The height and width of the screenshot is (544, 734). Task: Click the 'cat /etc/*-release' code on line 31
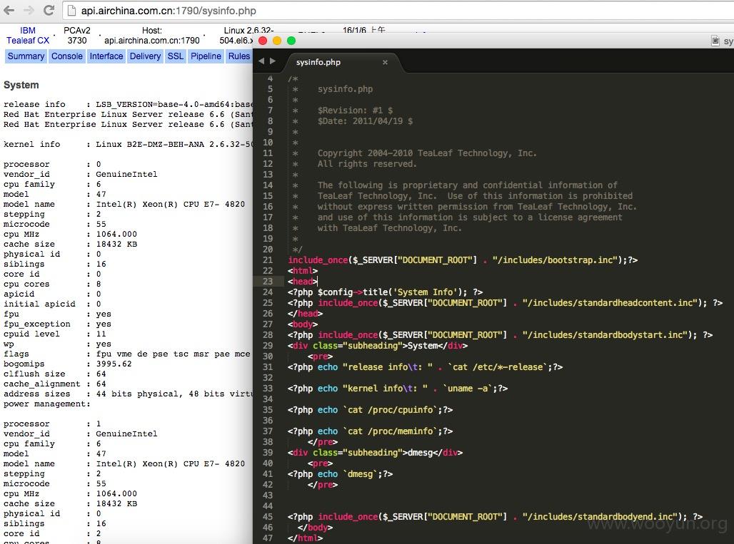[x=498, y=367]
